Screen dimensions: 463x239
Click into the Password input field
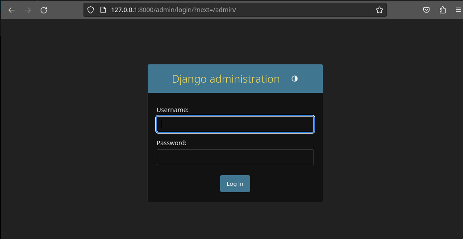click(235, 157)
